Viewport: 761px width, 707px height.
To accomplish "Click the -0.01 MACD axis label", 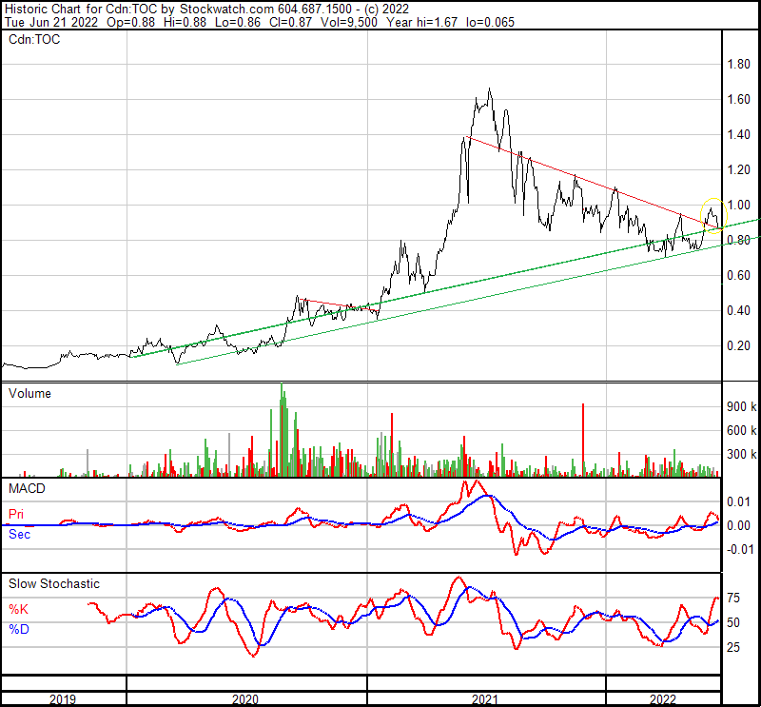I will tap(739, 549).
